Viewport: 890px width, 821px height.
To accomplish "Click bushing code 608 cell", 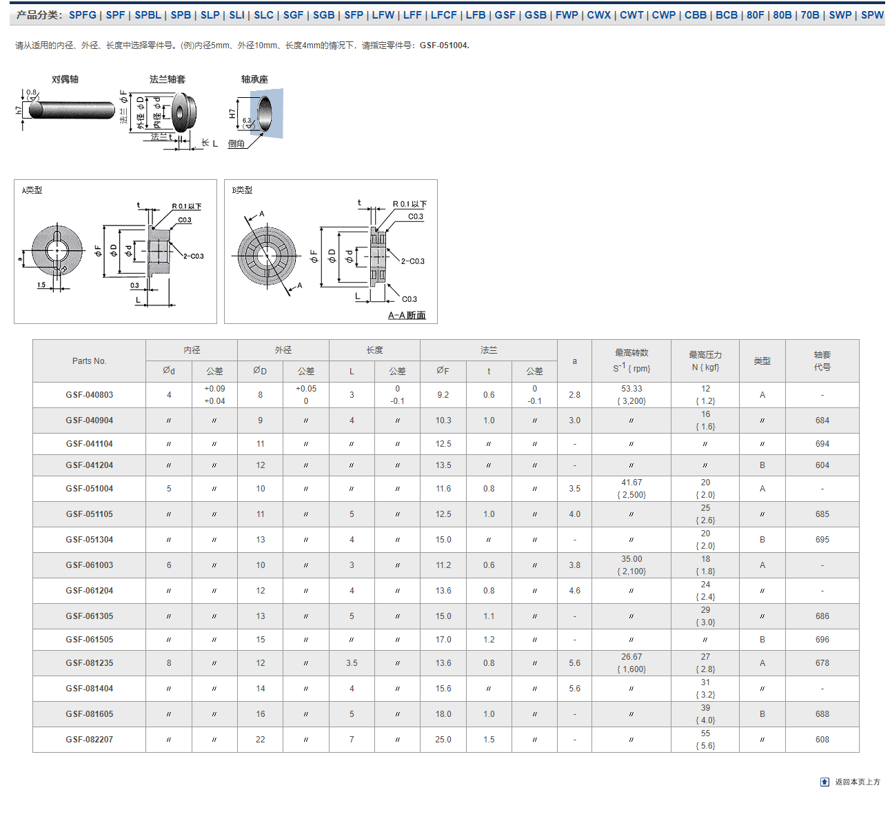I will [822, 740].
